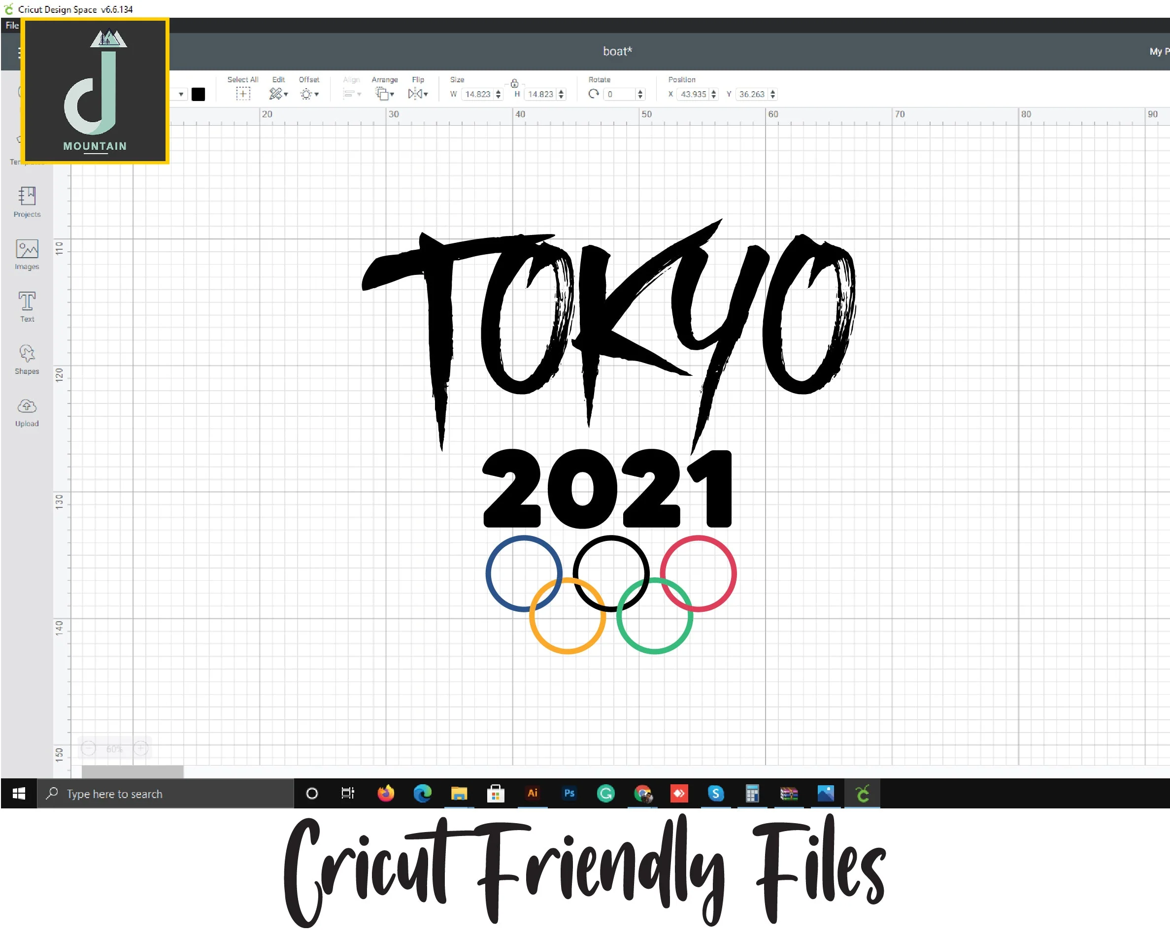Click the Offset tool icon
The image size is (1170, 936).
[x=306, y=94]
